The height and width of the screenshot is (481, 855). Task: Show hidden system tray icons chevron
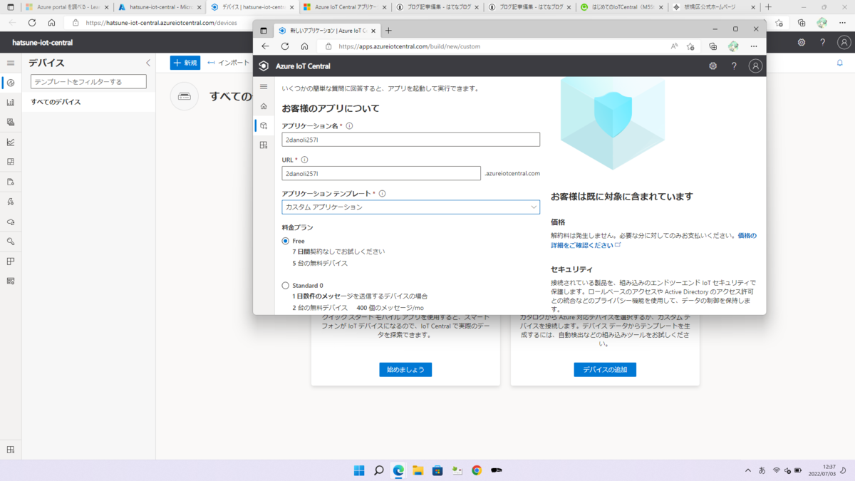[747, 471]
